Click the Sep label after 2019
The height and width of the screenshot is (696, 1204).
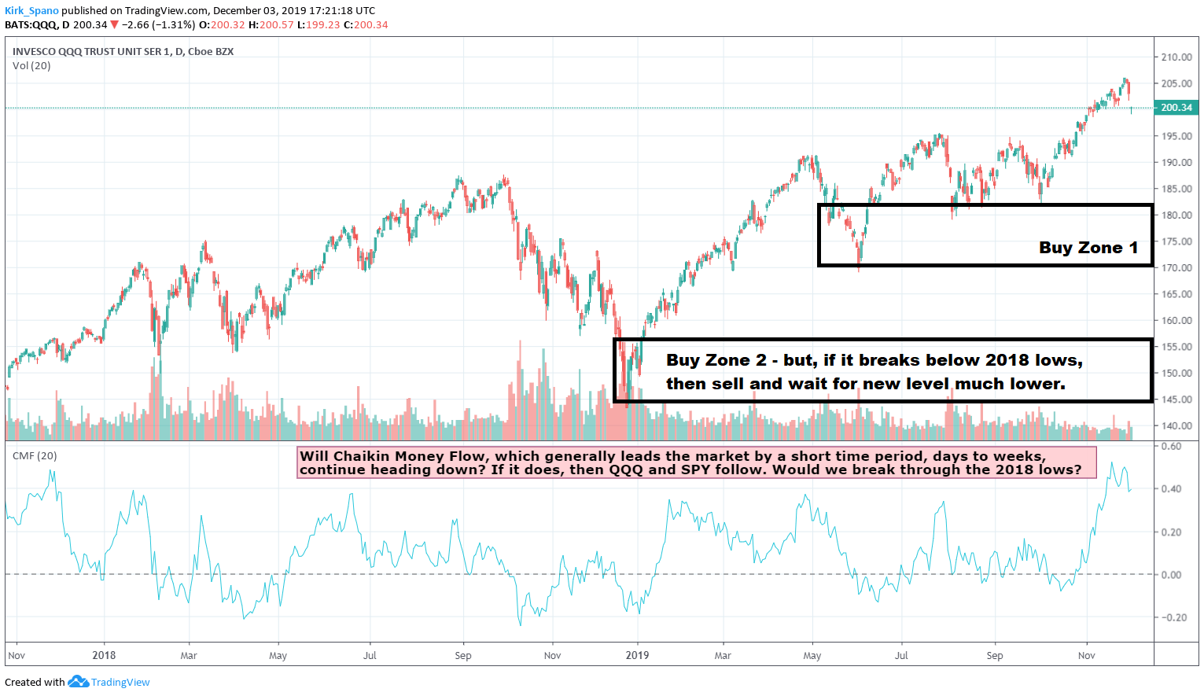click(995, 655)
